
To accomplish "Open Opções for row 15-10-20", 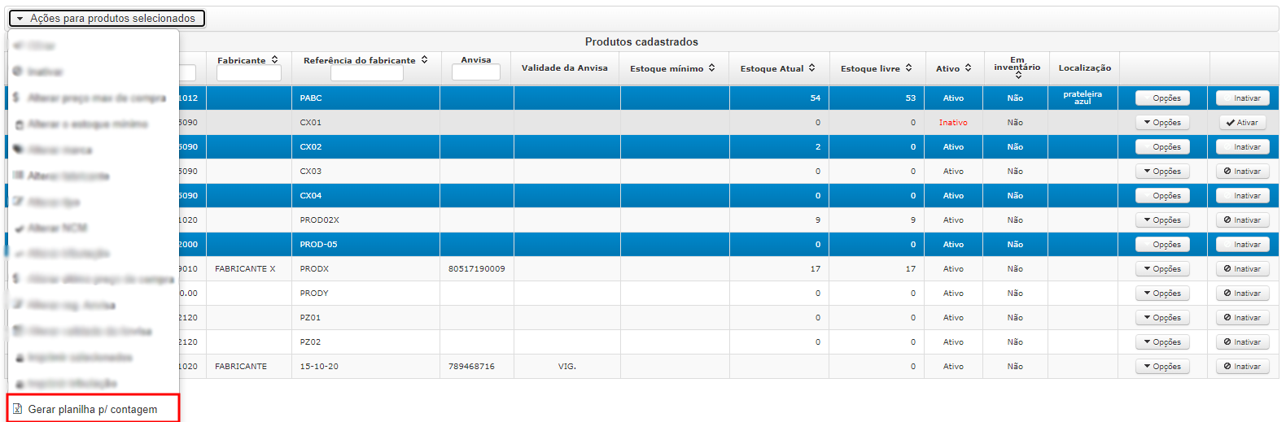I will (x=1162, y=366).
